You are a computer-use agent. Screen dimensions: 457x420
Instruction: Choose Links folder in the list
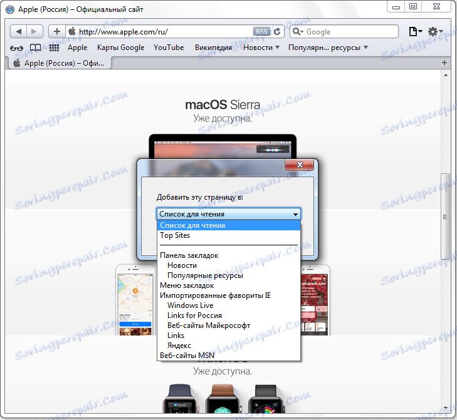[x=228, y=335]
